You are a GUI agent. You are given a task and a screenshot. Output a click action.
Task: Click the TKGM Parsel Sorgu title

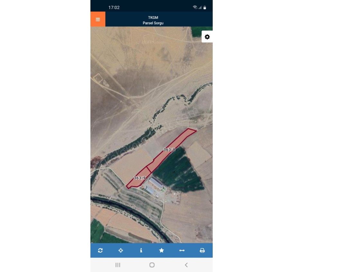153,20
